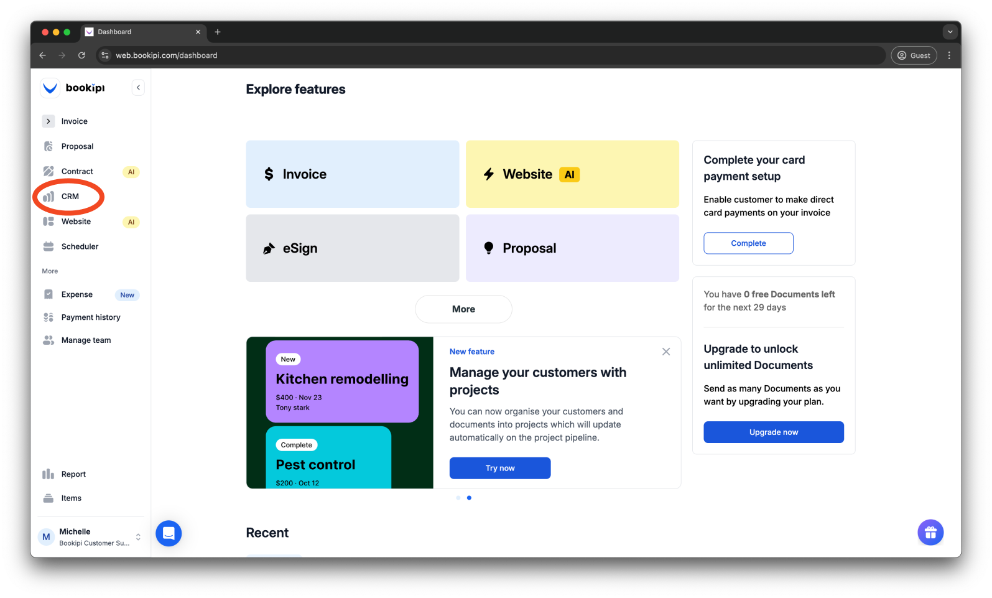This screenshot has width=992, height=598.
Task: Open the Invoice feature card
Action: click(x=353, y=174)
